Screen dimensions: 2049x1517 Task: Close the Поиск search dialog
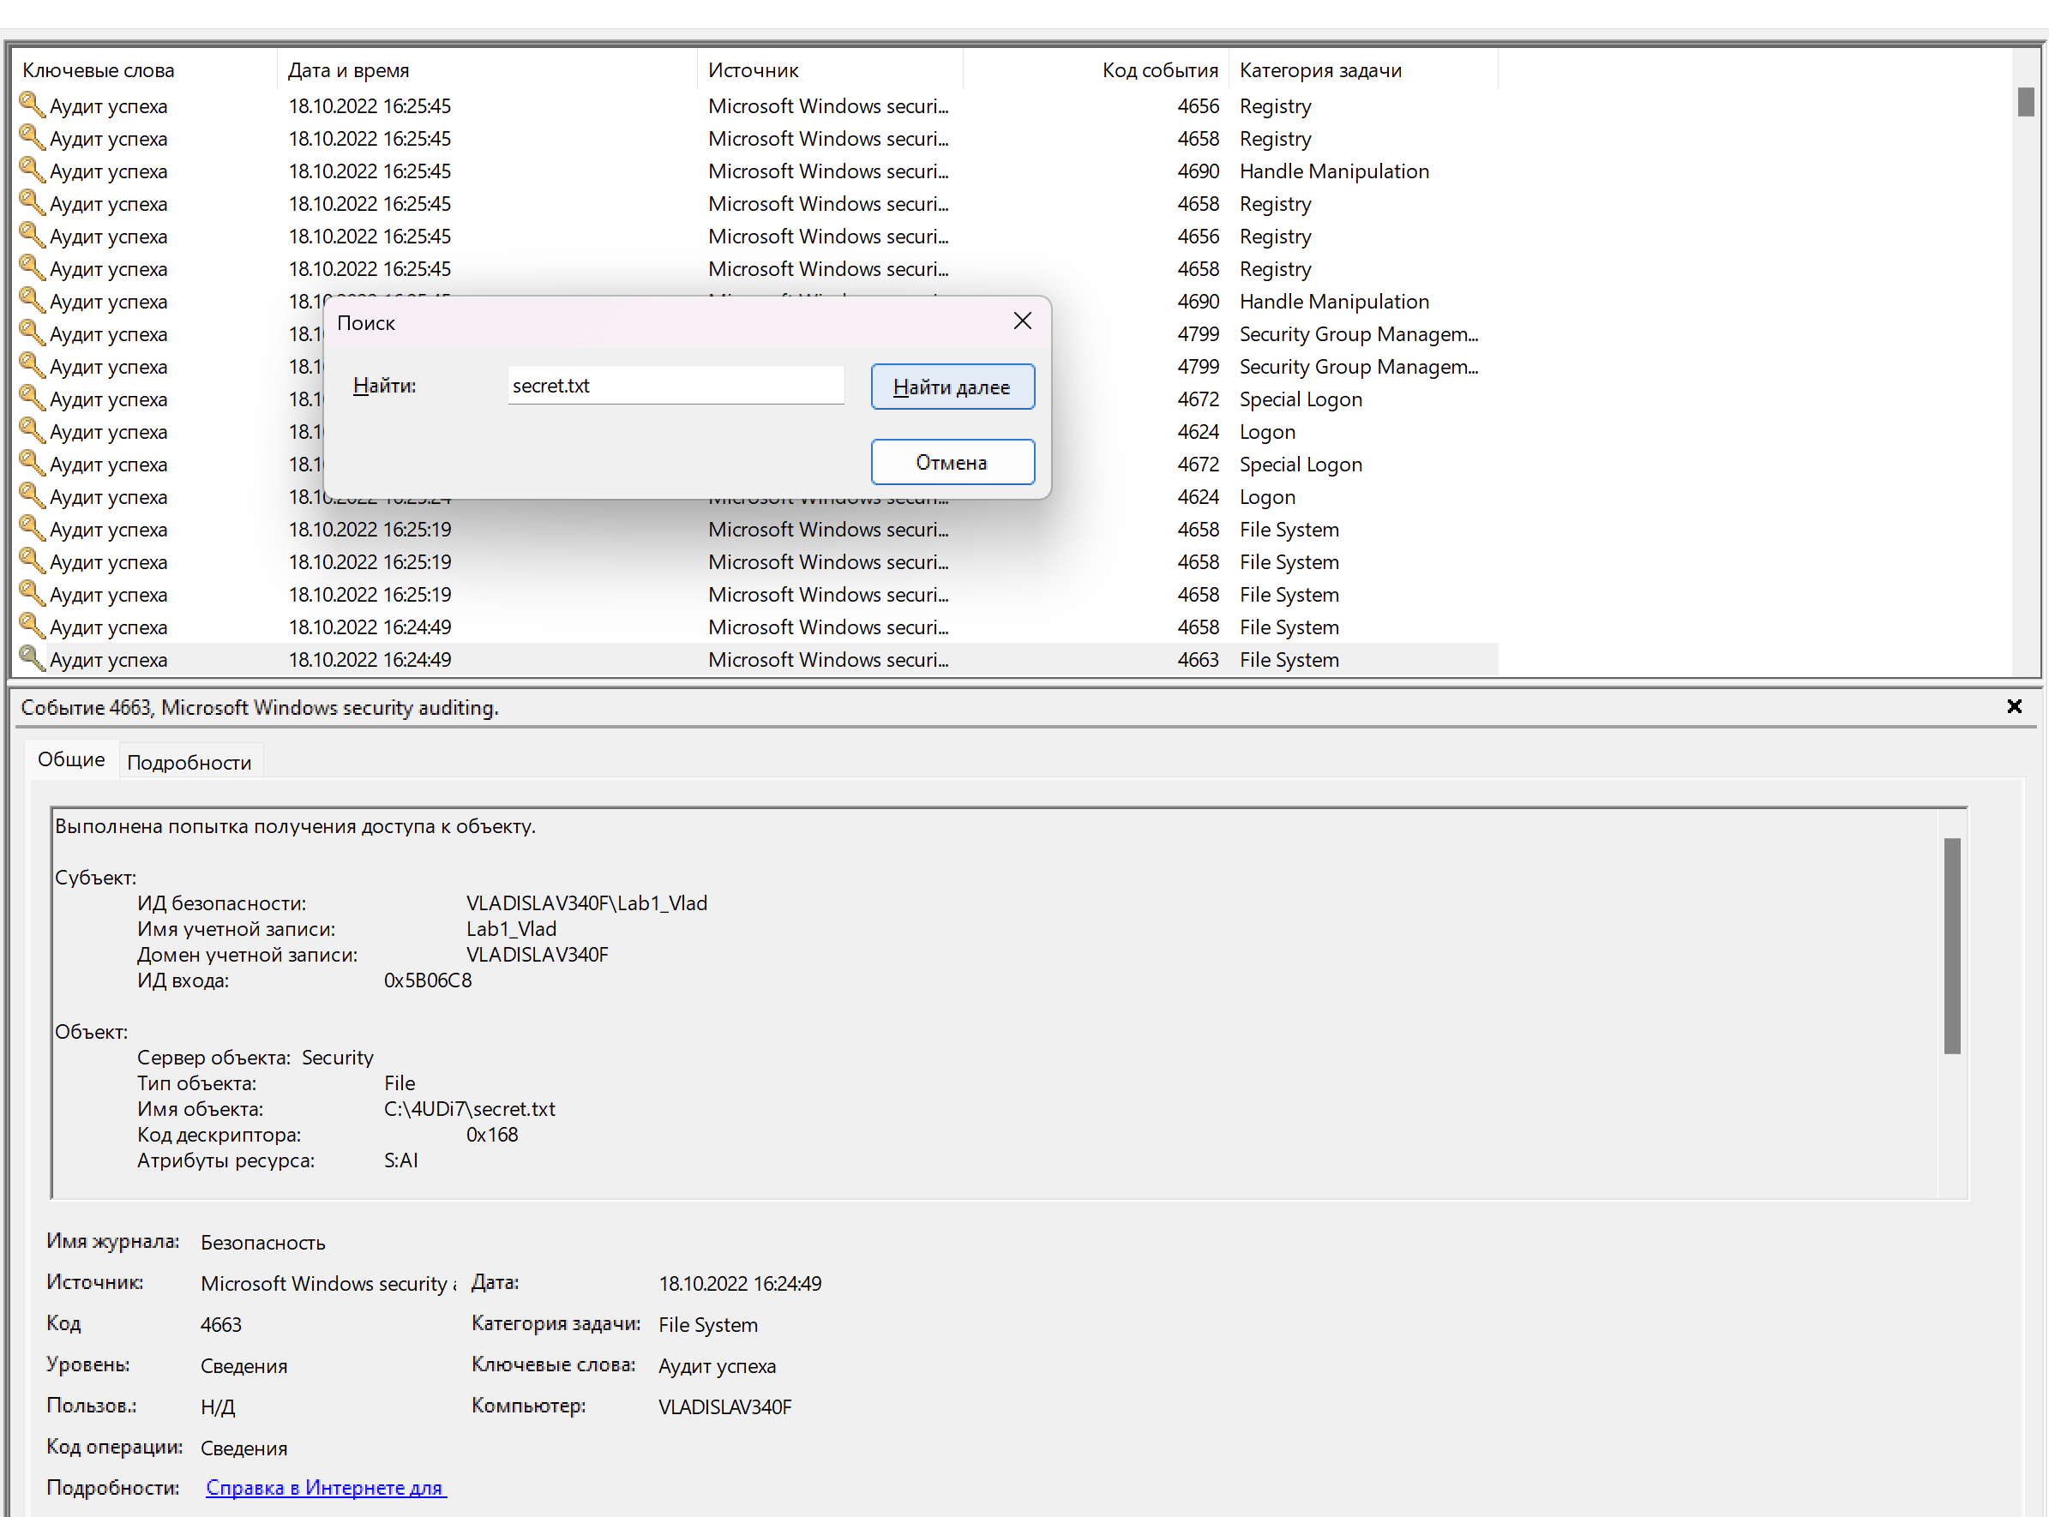pyautogui.click(x=1021, y=321)
